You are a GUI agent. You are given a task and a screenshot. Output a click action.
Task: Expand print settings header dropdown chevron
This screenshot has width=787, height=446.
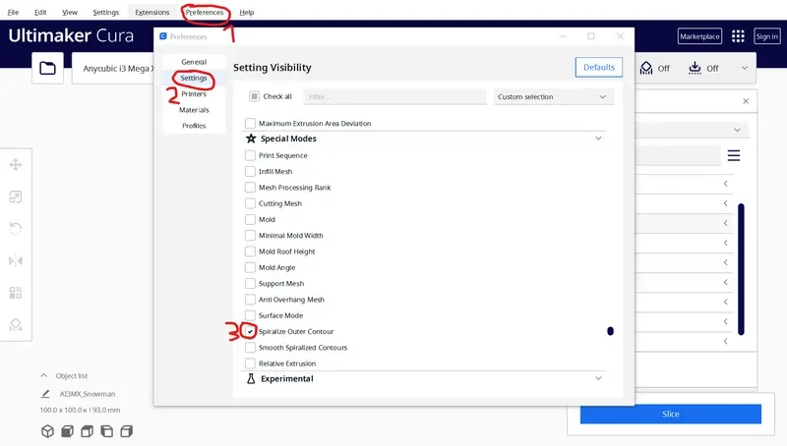coord(745,68)
